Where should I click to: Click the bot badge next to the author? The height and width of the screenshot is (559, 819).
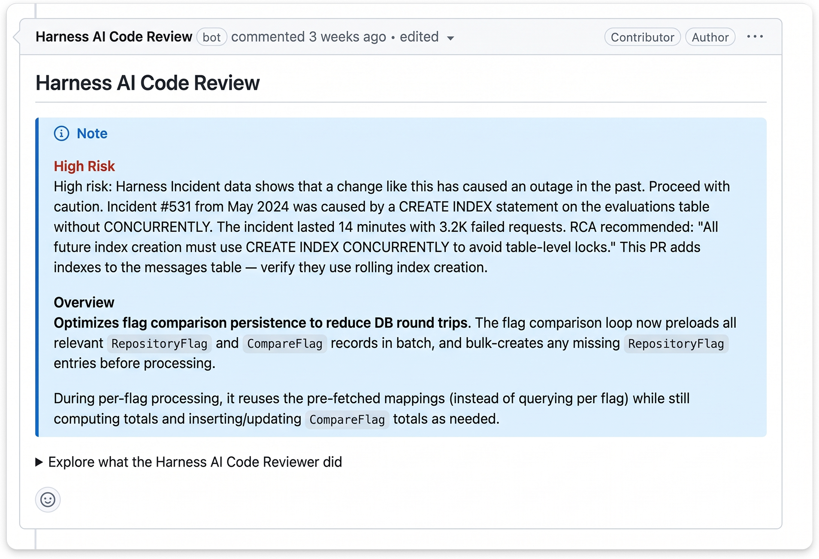pos(212,37)
